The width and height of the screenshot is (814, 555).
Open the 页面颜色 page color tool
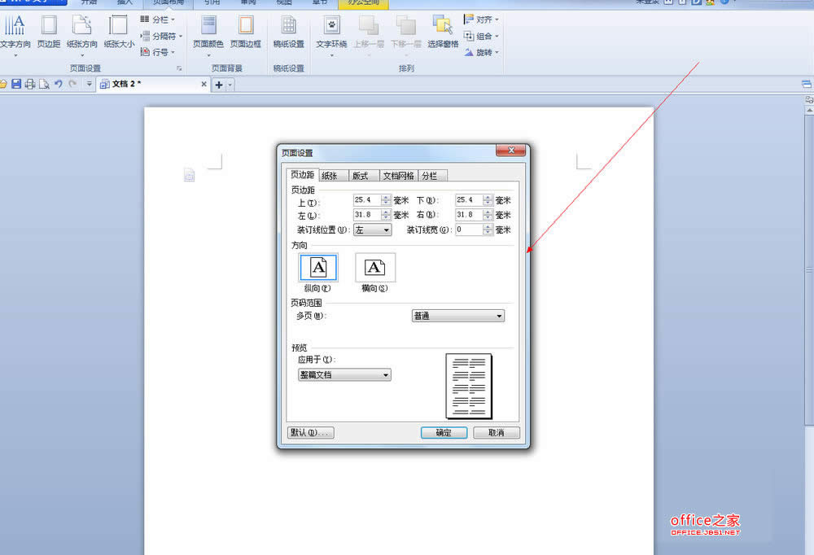click(x=208, y=33)
